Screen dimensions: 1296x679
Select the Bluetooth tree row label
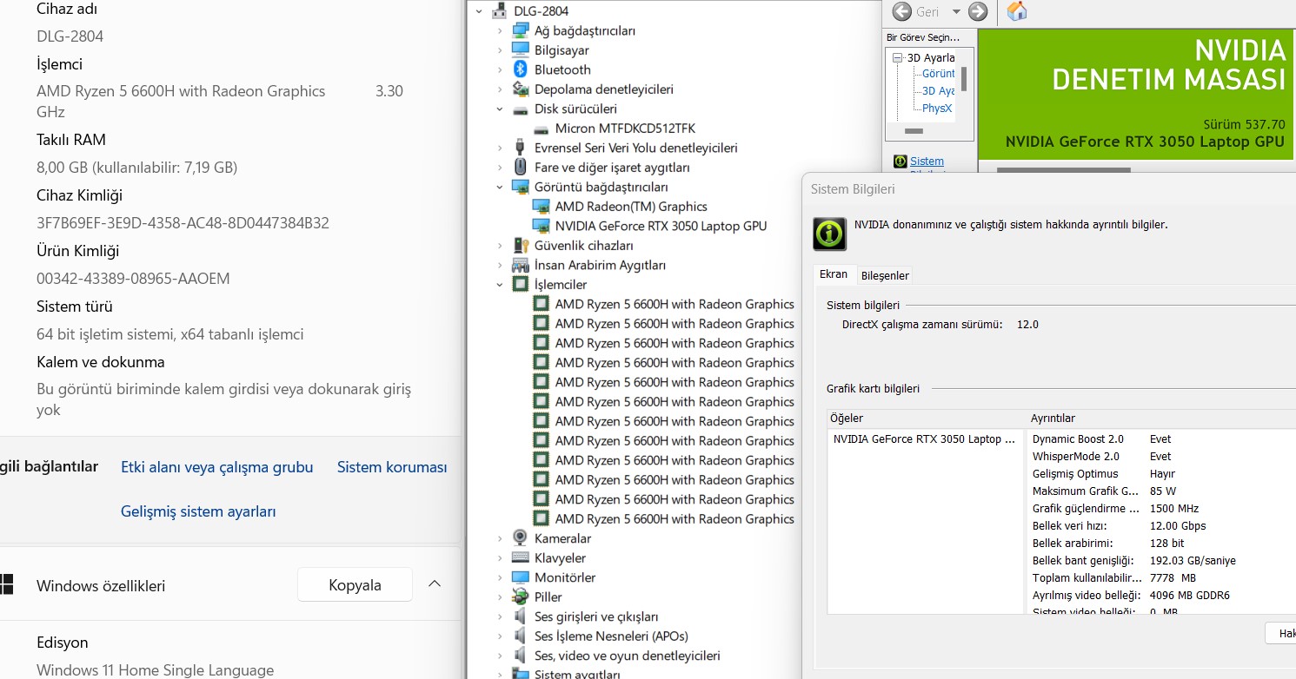562,69
